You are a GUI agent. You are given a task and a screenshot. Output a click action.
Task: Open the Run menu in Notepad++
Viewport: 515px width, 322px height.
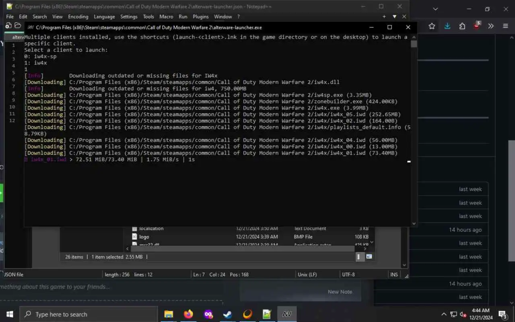click(x=183, y=17)
